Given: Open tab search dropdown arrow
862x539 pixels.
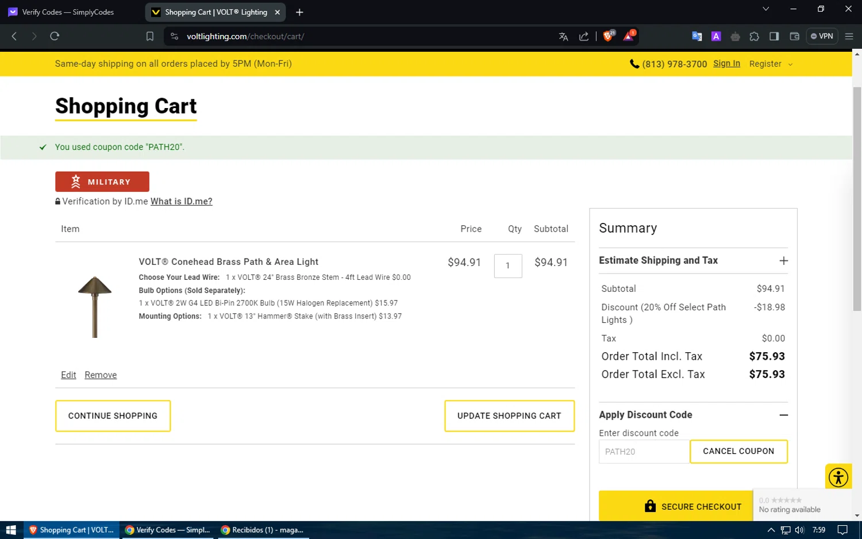Looking at the screenshot, I should (765, 9).
